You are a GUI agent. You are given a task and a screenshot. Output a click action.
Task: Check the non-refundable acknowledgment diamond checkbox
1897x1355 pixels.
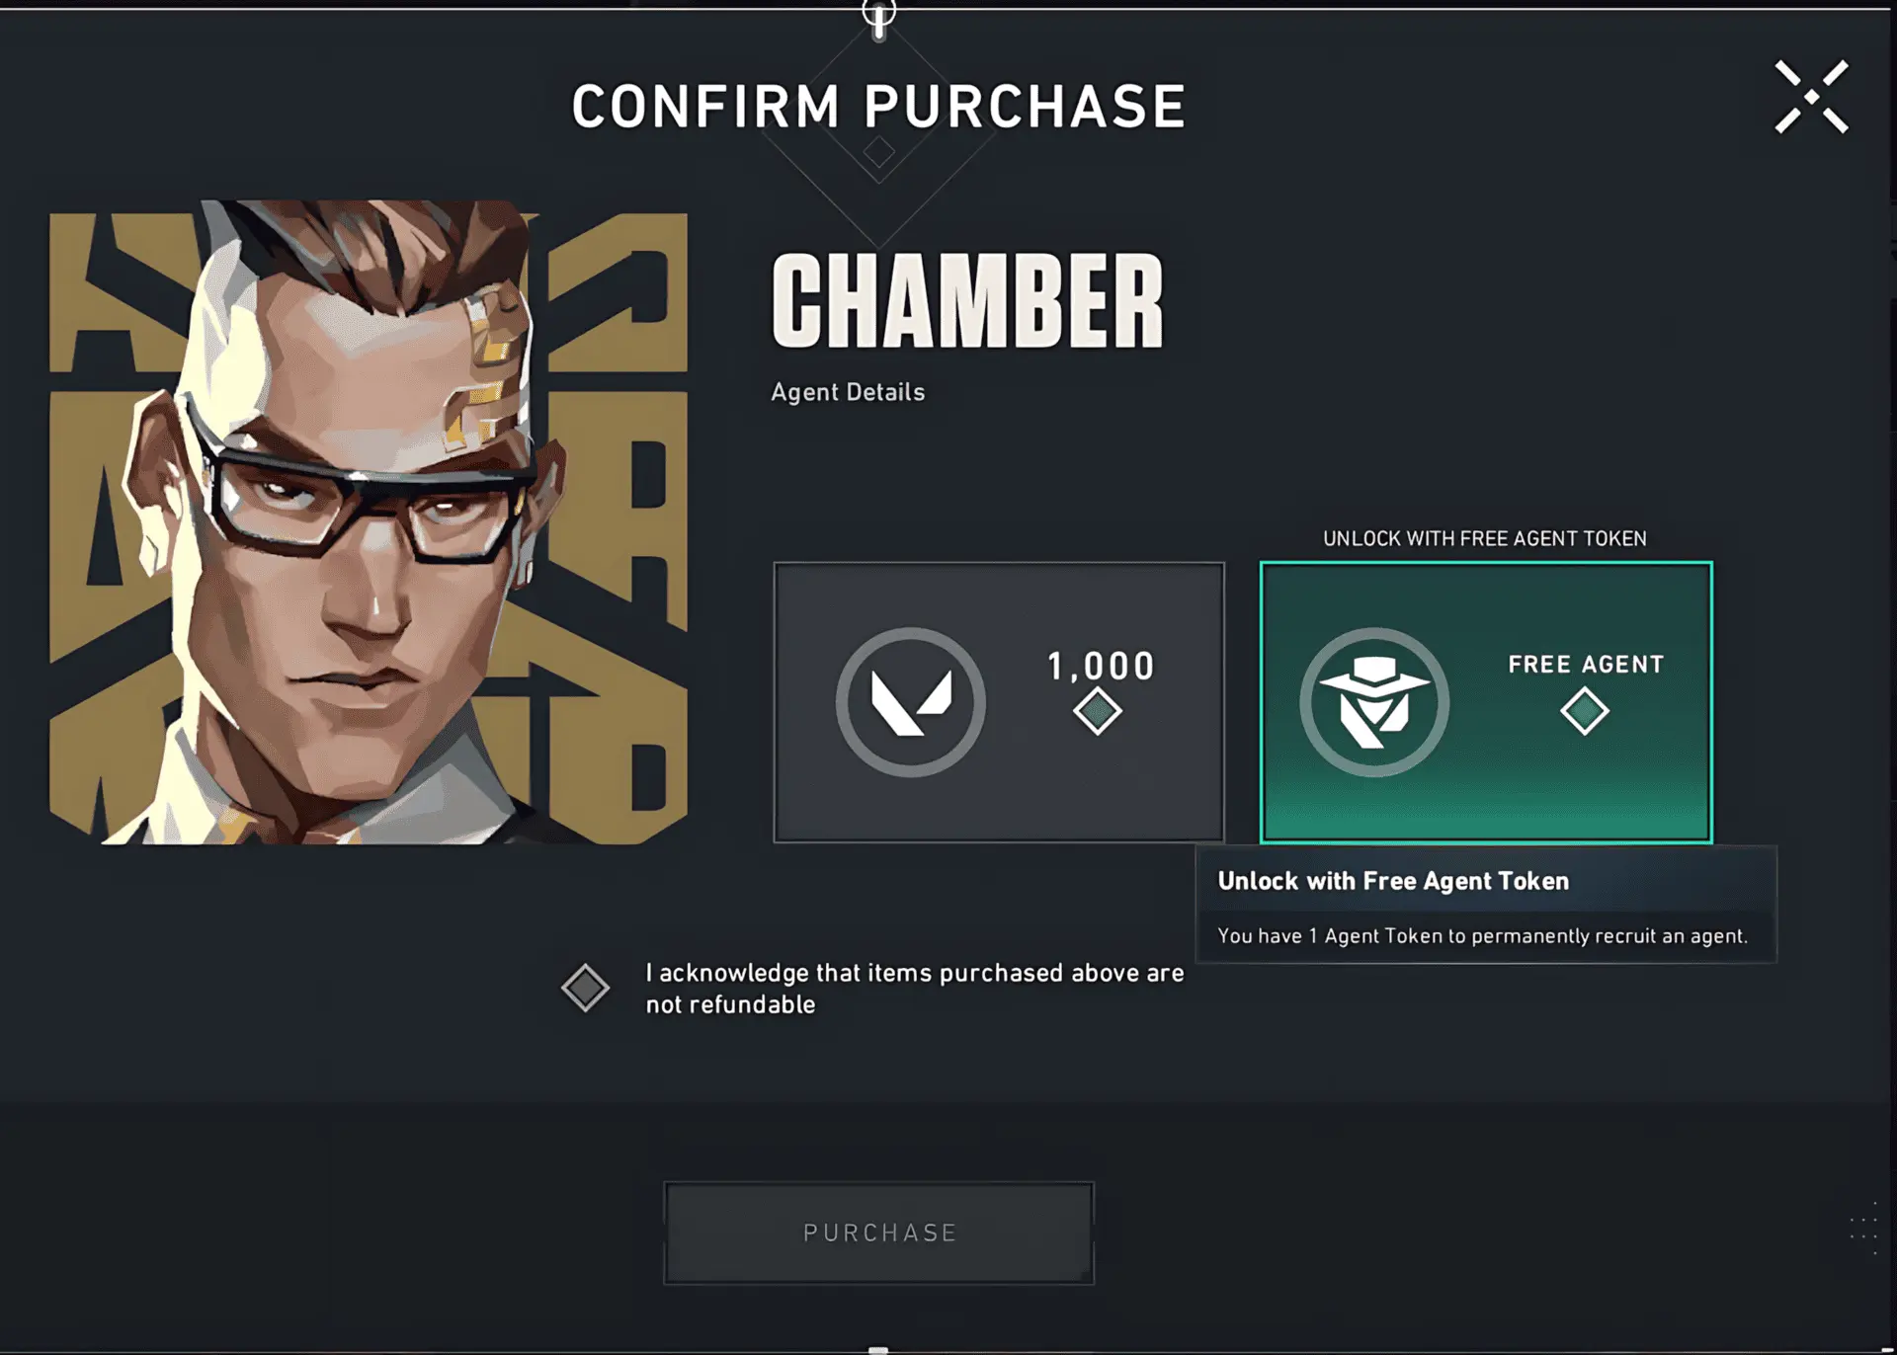pos(585,989)
